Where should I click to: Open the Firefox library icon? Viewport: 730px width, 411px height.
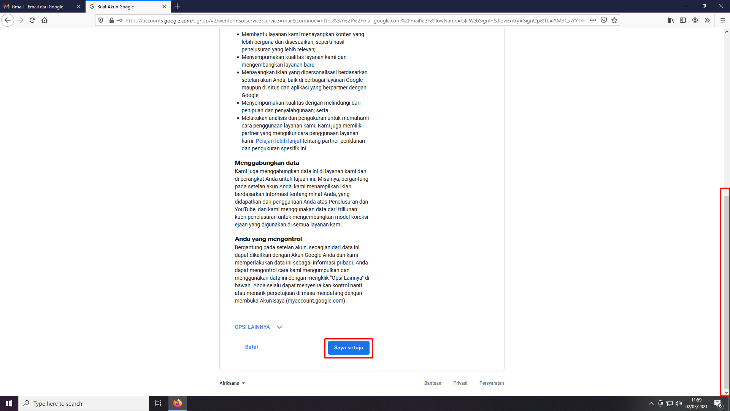(x=671, y=20)
